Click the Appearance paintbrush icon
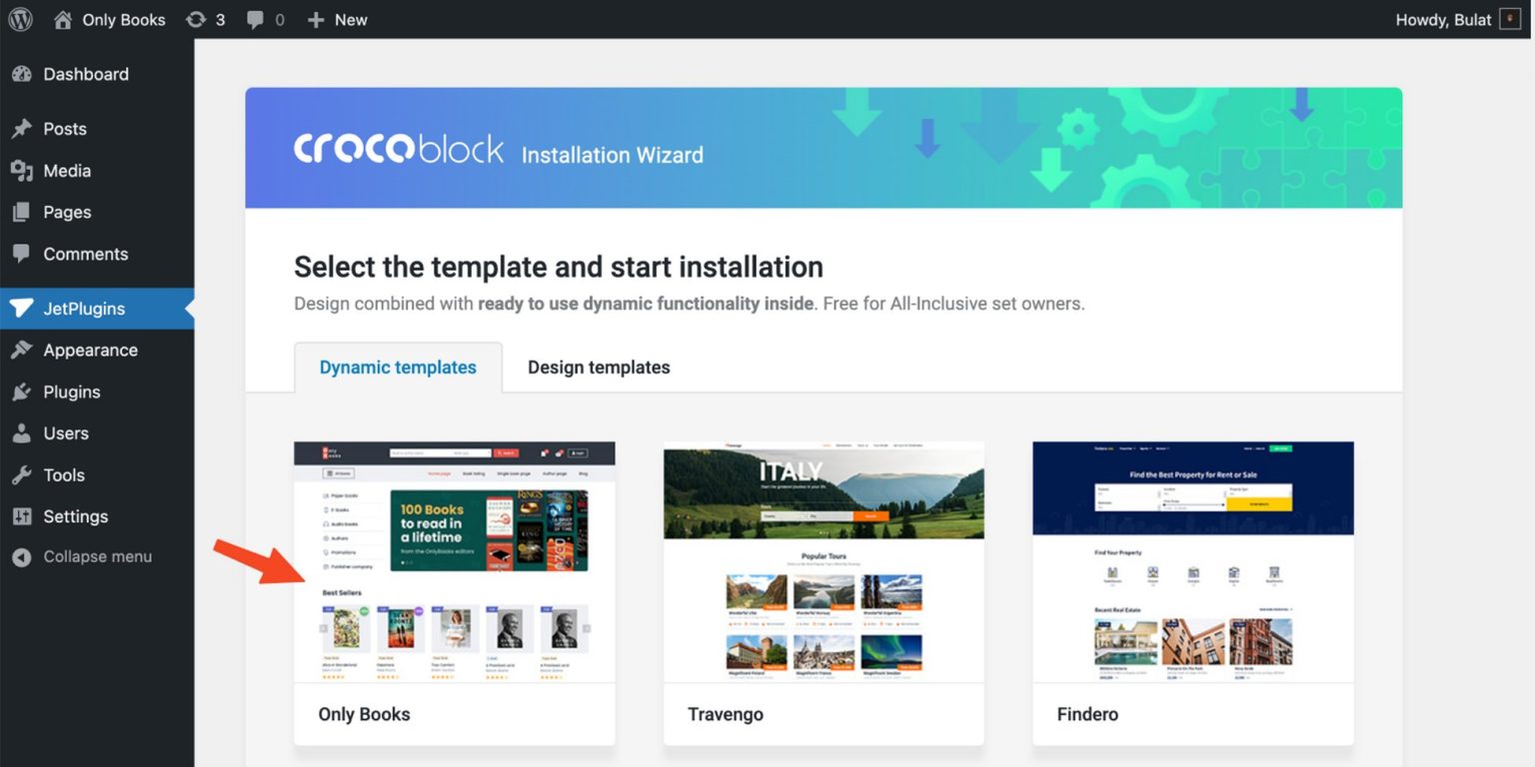Viewport: 1535px width, 767px height. (x=22, y=351)
